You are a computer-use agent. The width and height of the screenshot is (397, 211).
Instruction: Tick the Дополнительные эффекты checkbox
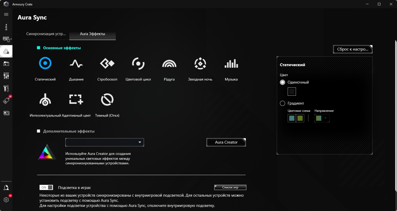(39, 131)
